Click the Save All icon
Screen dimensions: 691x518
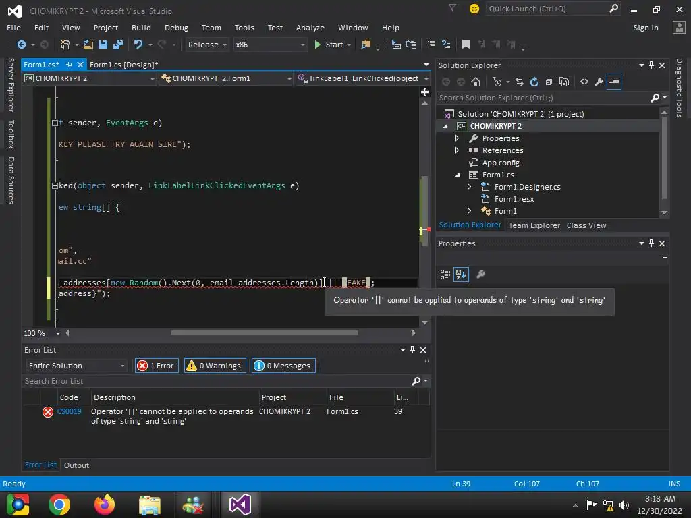coord(118,45)
